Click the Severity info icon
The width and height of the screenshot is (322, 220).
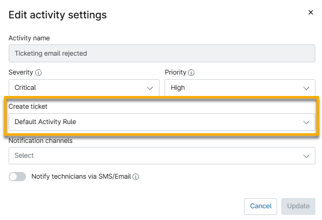pos(39,73)
